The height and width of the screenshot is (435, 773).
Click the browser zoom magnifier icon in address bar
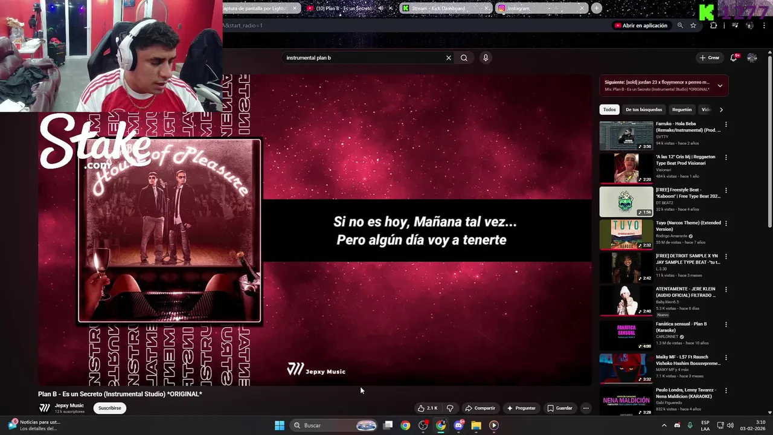(x=680, y=25)
